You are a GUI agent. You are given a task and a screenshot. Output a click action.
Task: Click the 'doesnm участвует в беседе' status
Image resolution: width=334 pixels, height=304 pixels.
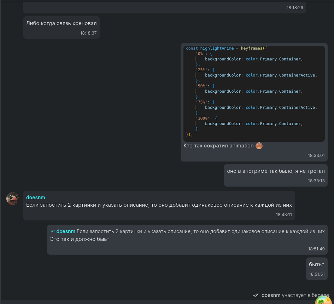pyautogui.click(x=295, y=295)
